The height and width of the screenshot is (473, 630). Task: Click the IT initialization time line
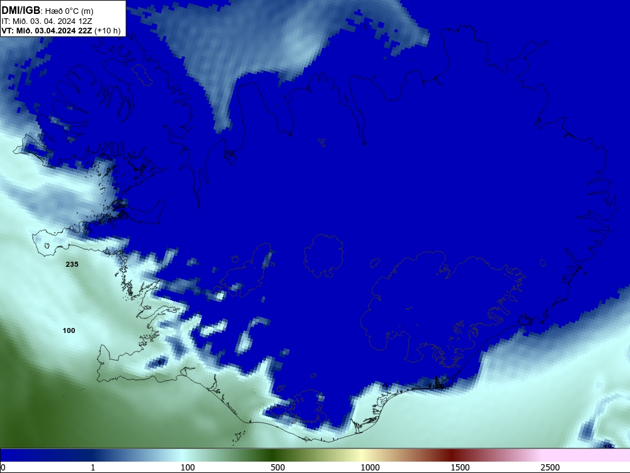tap(47, 21)
